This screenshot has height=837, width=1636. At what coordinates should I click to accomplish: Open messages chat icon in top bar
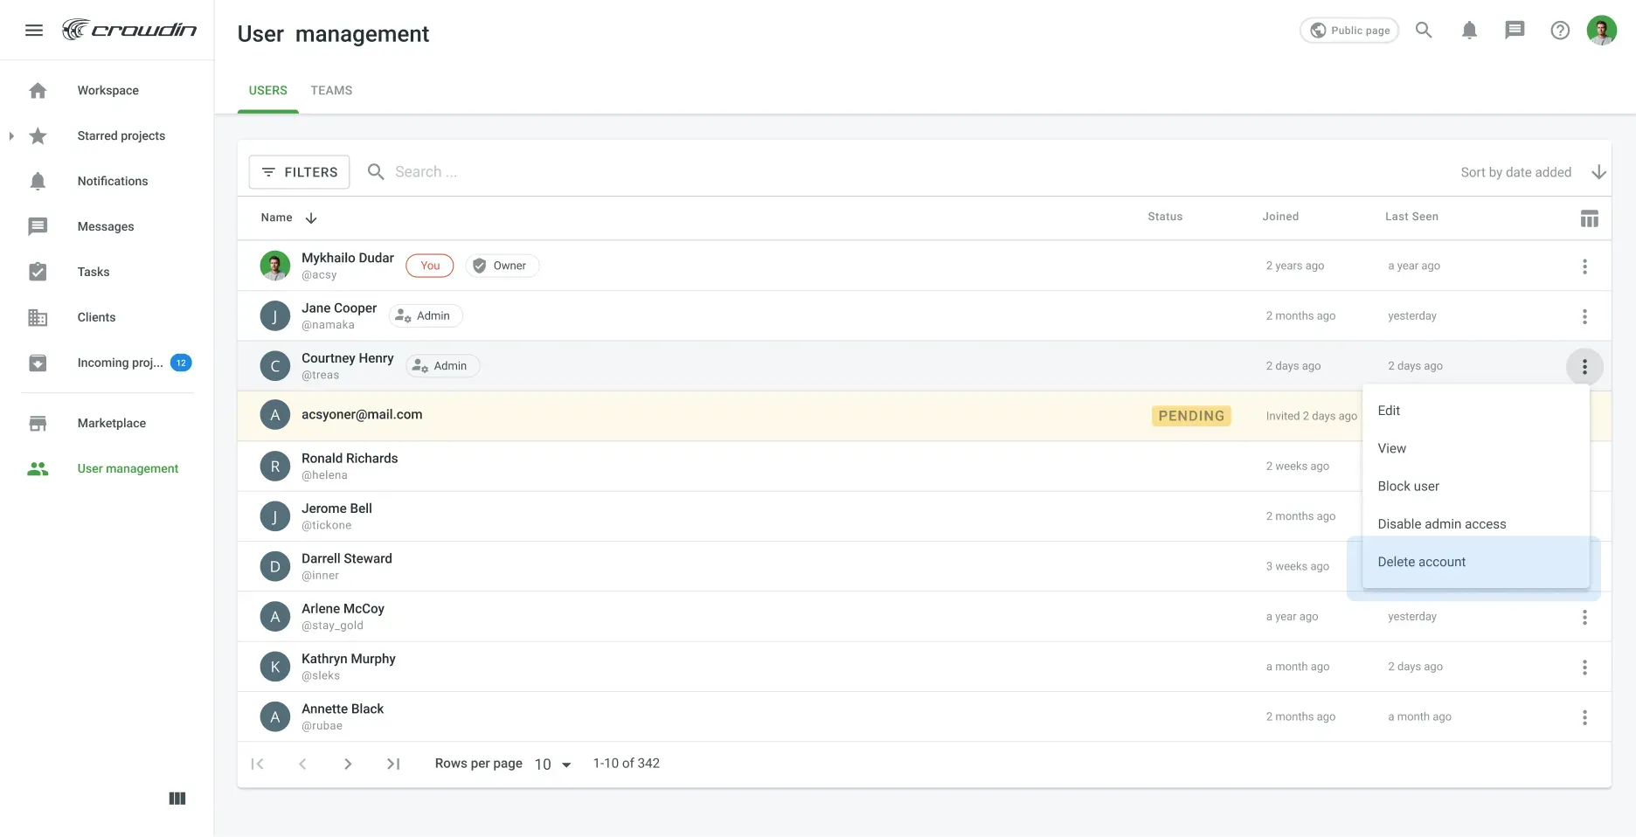click(x=1515, y=31)
